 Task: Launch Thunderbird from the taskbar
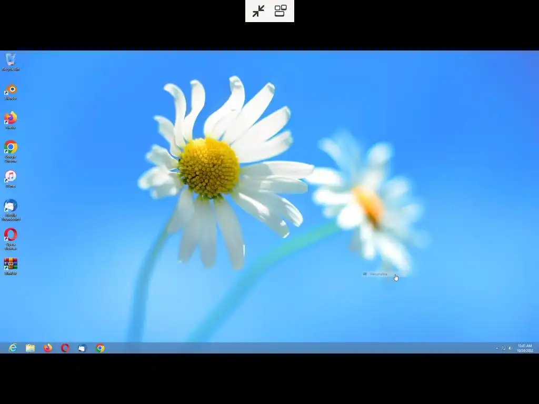click(x=83, y=348)
